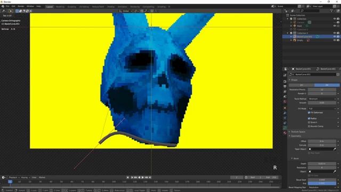
Task: Open the Render menu
Action: pos(21,6)
